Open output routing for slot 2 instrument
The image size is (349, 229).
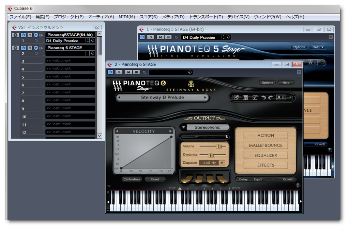click(x=41, y=48)
